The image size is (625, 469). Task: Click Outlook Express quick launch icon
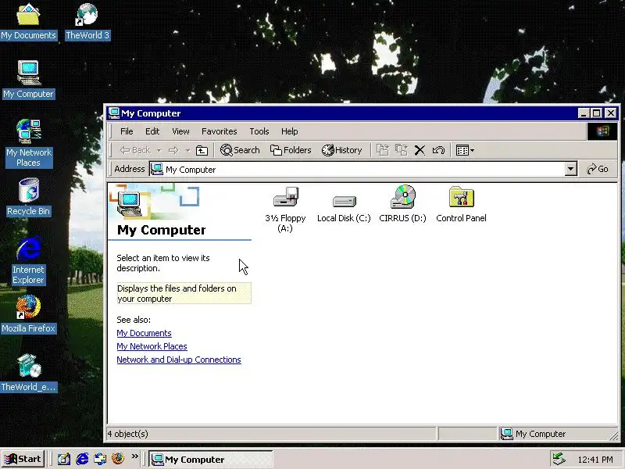100,459
